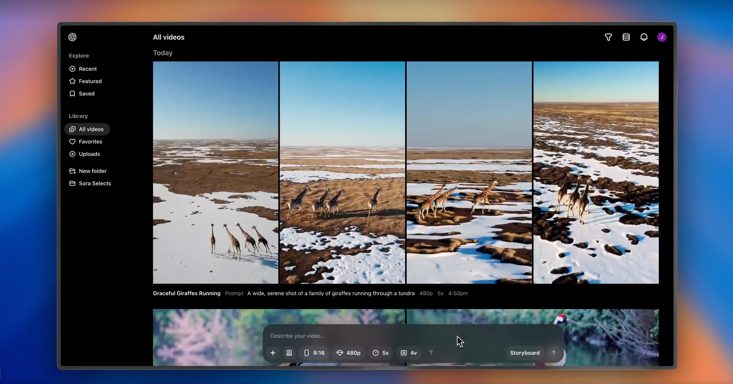Click the question mark help icon
This screenshot has width=733, height=384.
click(431, 353)
